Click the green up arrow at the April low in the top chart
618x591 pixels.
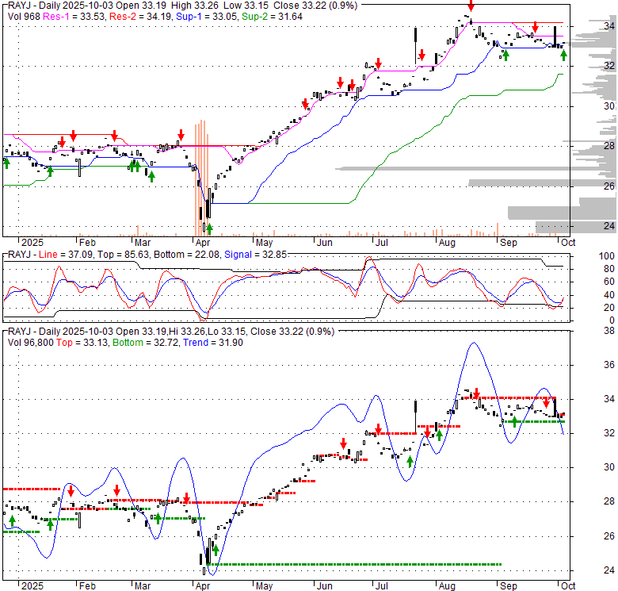point(210,229)
